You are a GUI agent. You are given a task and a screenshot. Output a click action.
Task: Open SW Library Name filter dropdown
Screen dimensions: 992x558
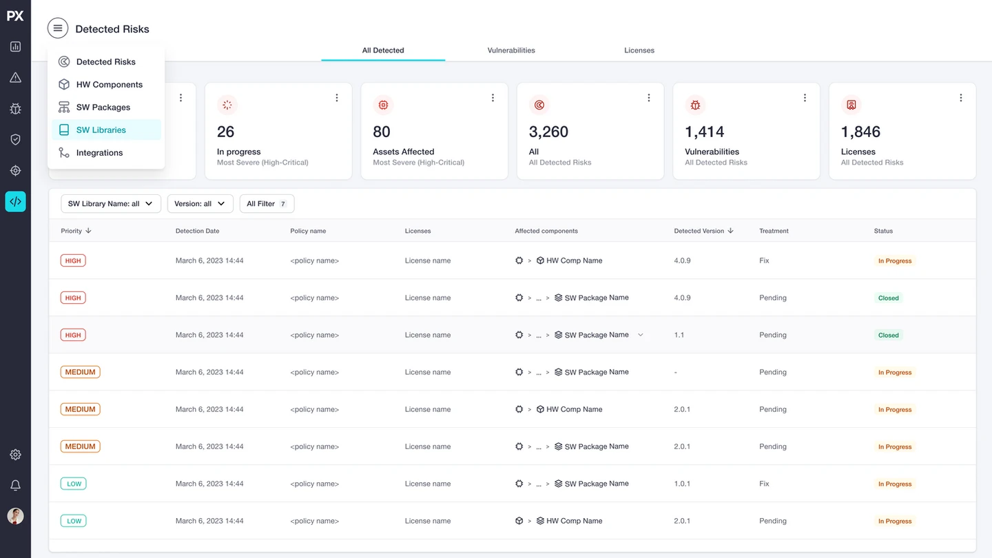coord(111,204)
